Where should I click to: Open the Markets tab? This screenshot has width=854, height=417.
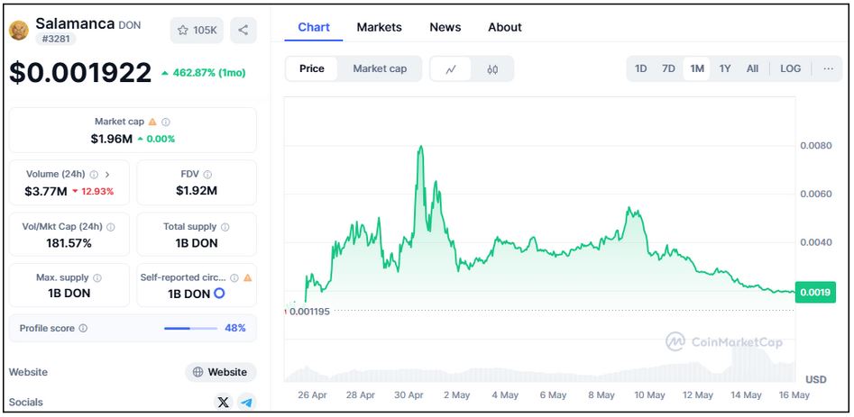379,27
